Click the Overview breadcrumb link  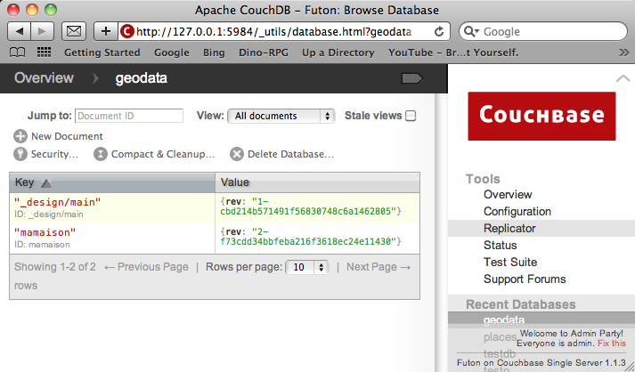tap(44, 78)
